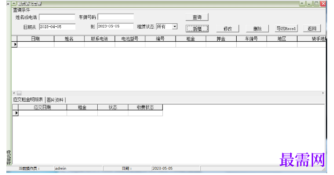Select the 编号 column header
334x175 pixels.
(x=160, y=39)
